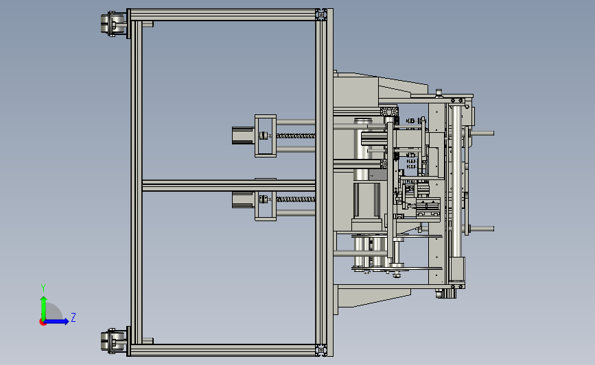This screenshot has width=595, height=365.
Task: Select the bottom-left caster wheel on the frame
Action: coord(113,341)
